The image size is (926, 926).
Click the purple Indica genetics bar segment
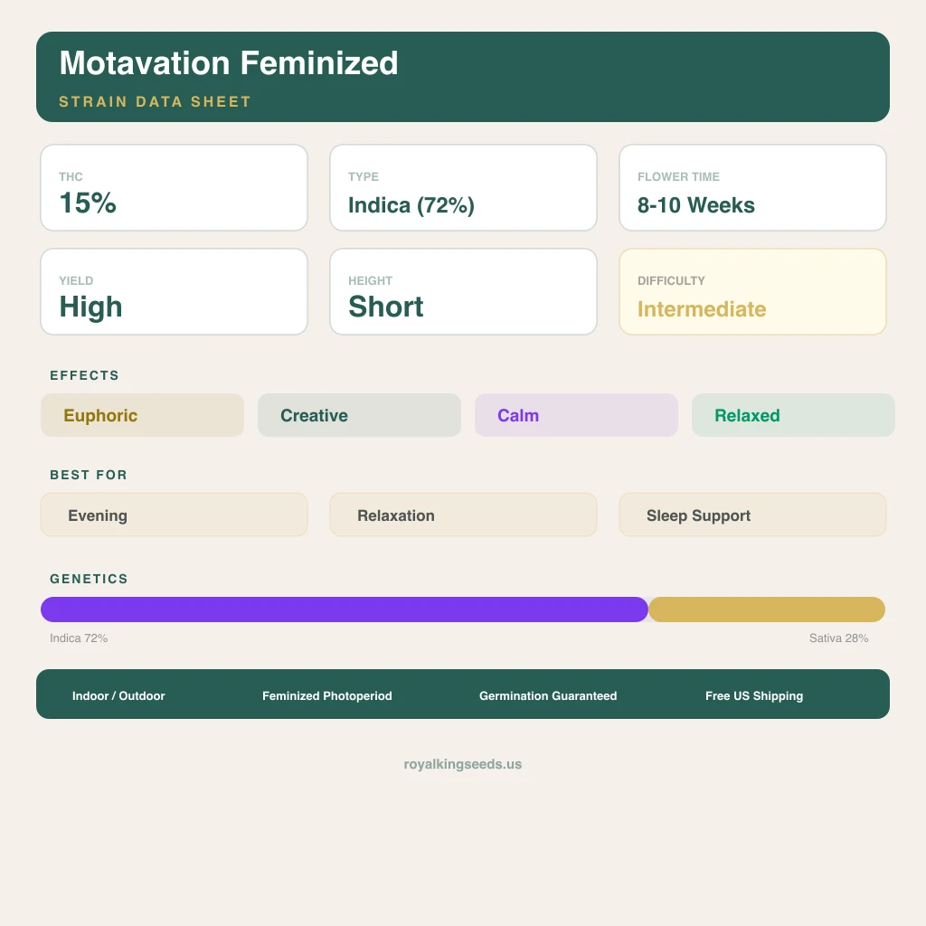[345, 609]
